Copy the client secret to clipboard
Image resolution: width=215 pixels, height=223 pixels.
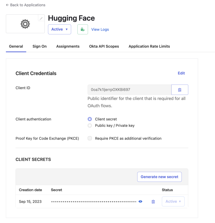point(153,202)
